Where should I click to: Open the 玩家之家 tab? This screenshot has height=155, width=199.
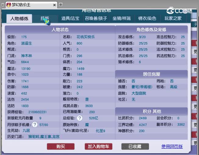[x=173, y=19]
